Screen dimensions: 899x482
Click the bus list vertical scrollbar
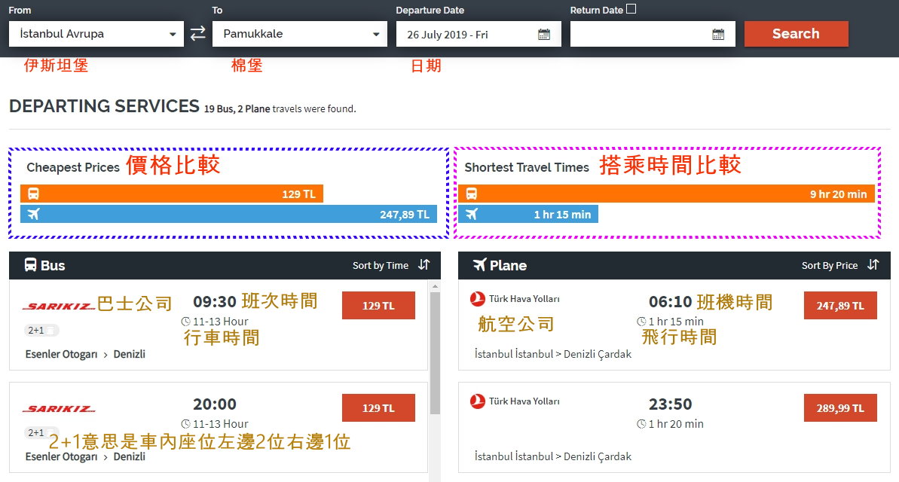435,354
